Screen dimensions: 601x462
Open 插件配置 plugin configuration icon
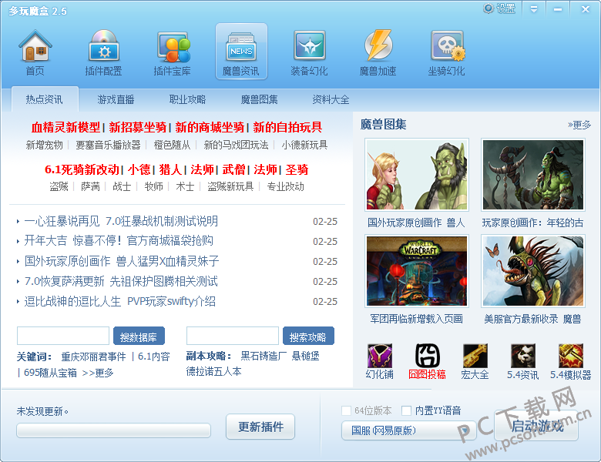(x=104, y=52)
